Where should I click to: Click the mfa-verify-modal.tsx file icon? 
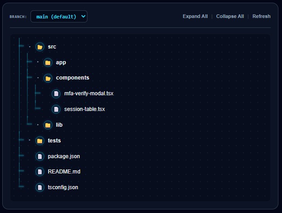click(x=56, y=94)
